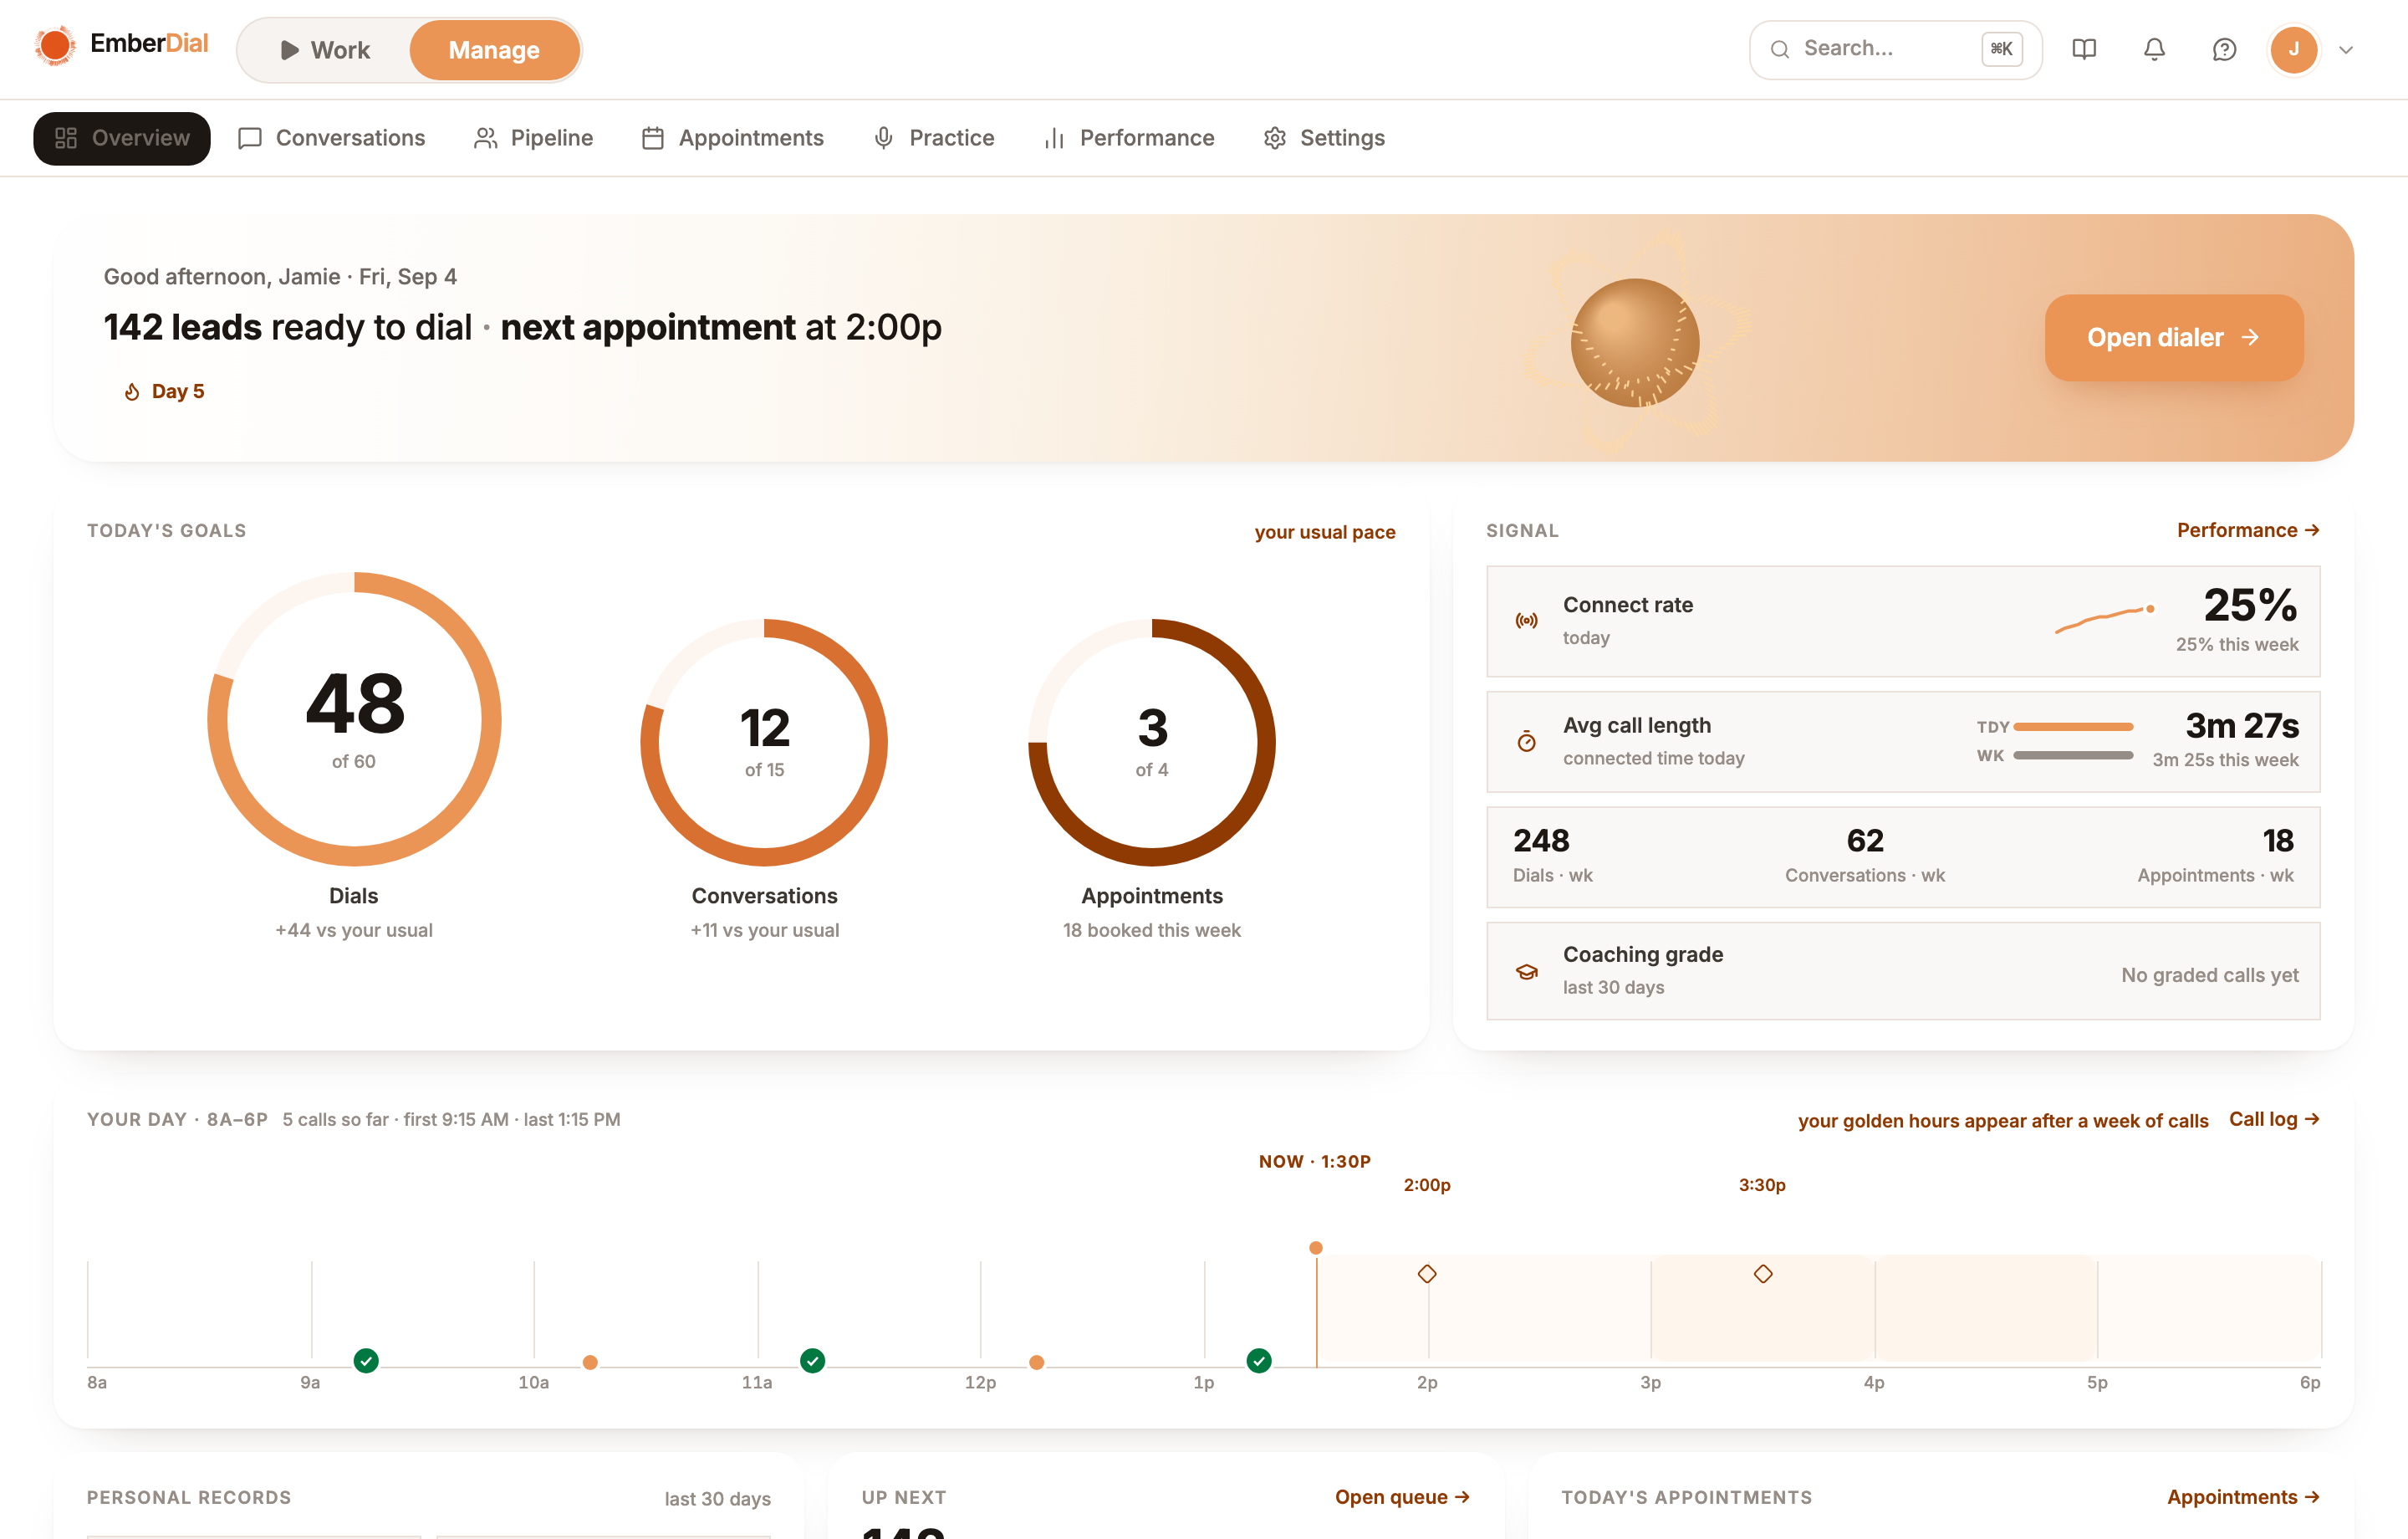Image resolution: width=2408 pixels, height=1539 pixels.
Task: Open the help chat icon
Action: (x=2224, y=49)
